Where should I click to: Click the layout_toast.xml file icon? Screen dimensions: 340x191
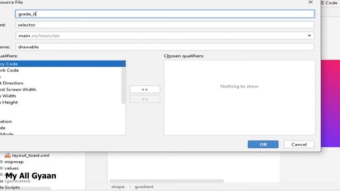pos(7,155)
